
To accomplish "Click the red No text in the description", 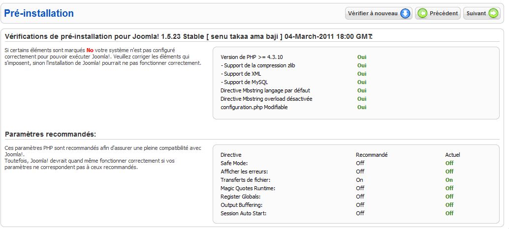I will tap(90, 50).
